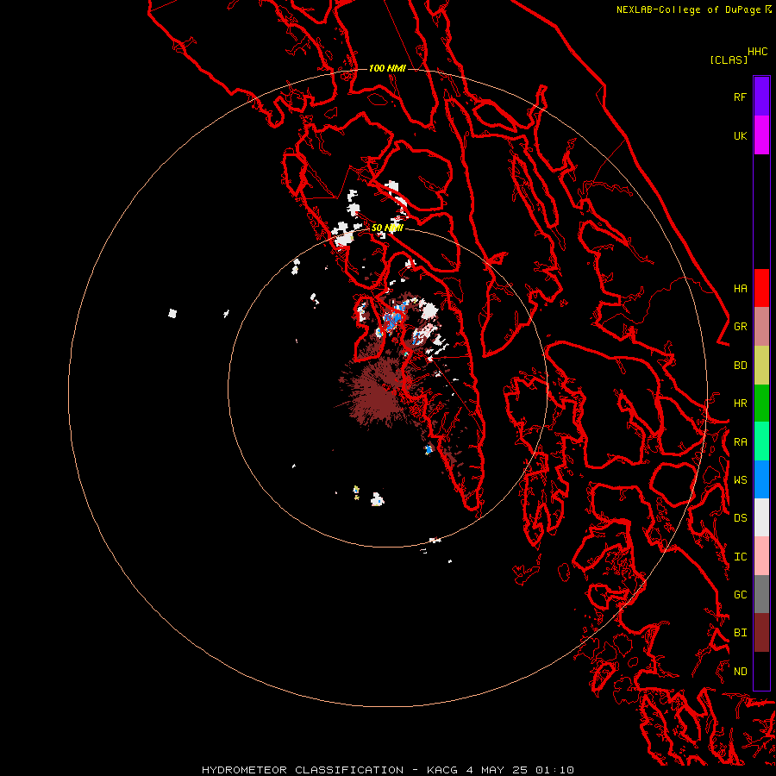Viewport: 776px width, 776px height.
Task: Click the WS blue legend swatch
Action: [761, 479]
